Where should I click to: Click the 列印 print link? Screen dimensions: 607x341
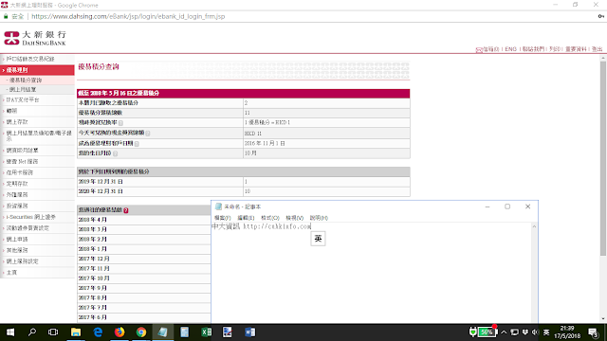(x=555, y=49)
